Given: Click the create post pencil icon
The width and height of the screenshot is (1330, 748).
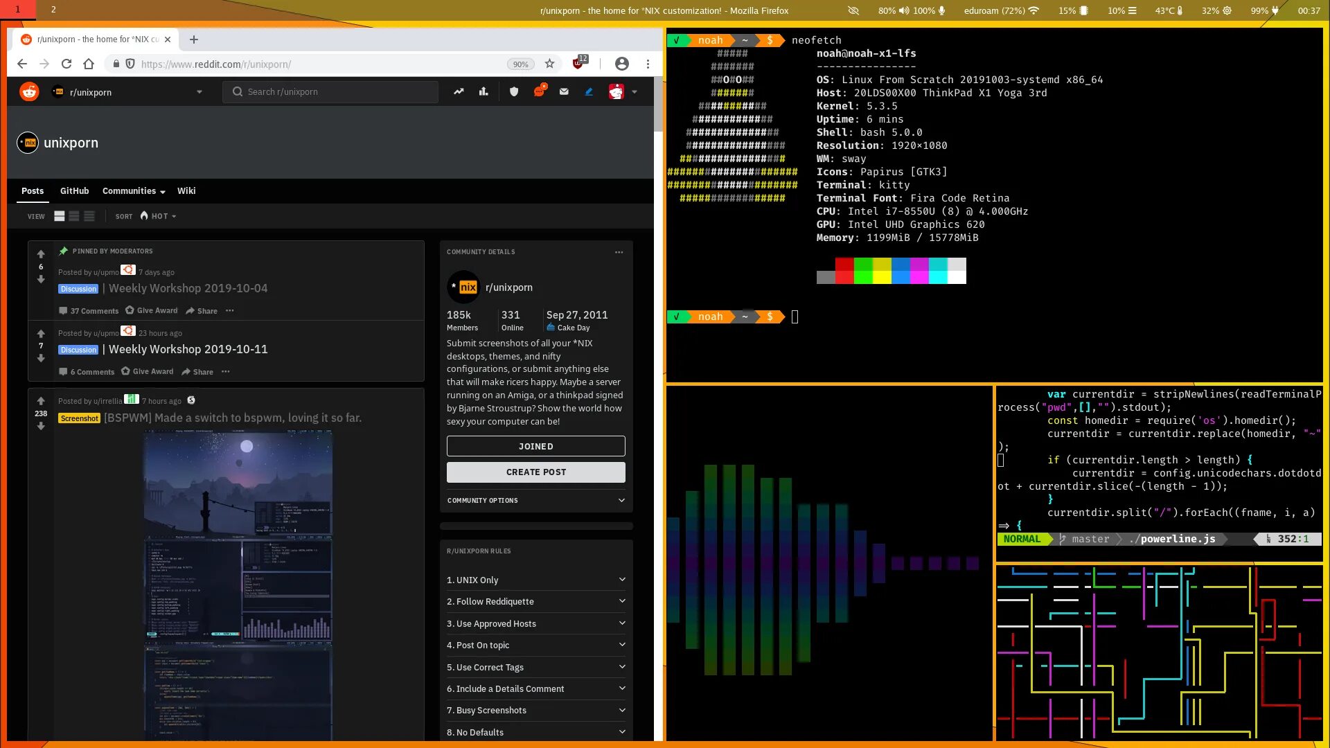Looking at the screenshot, I should [589, 91].
